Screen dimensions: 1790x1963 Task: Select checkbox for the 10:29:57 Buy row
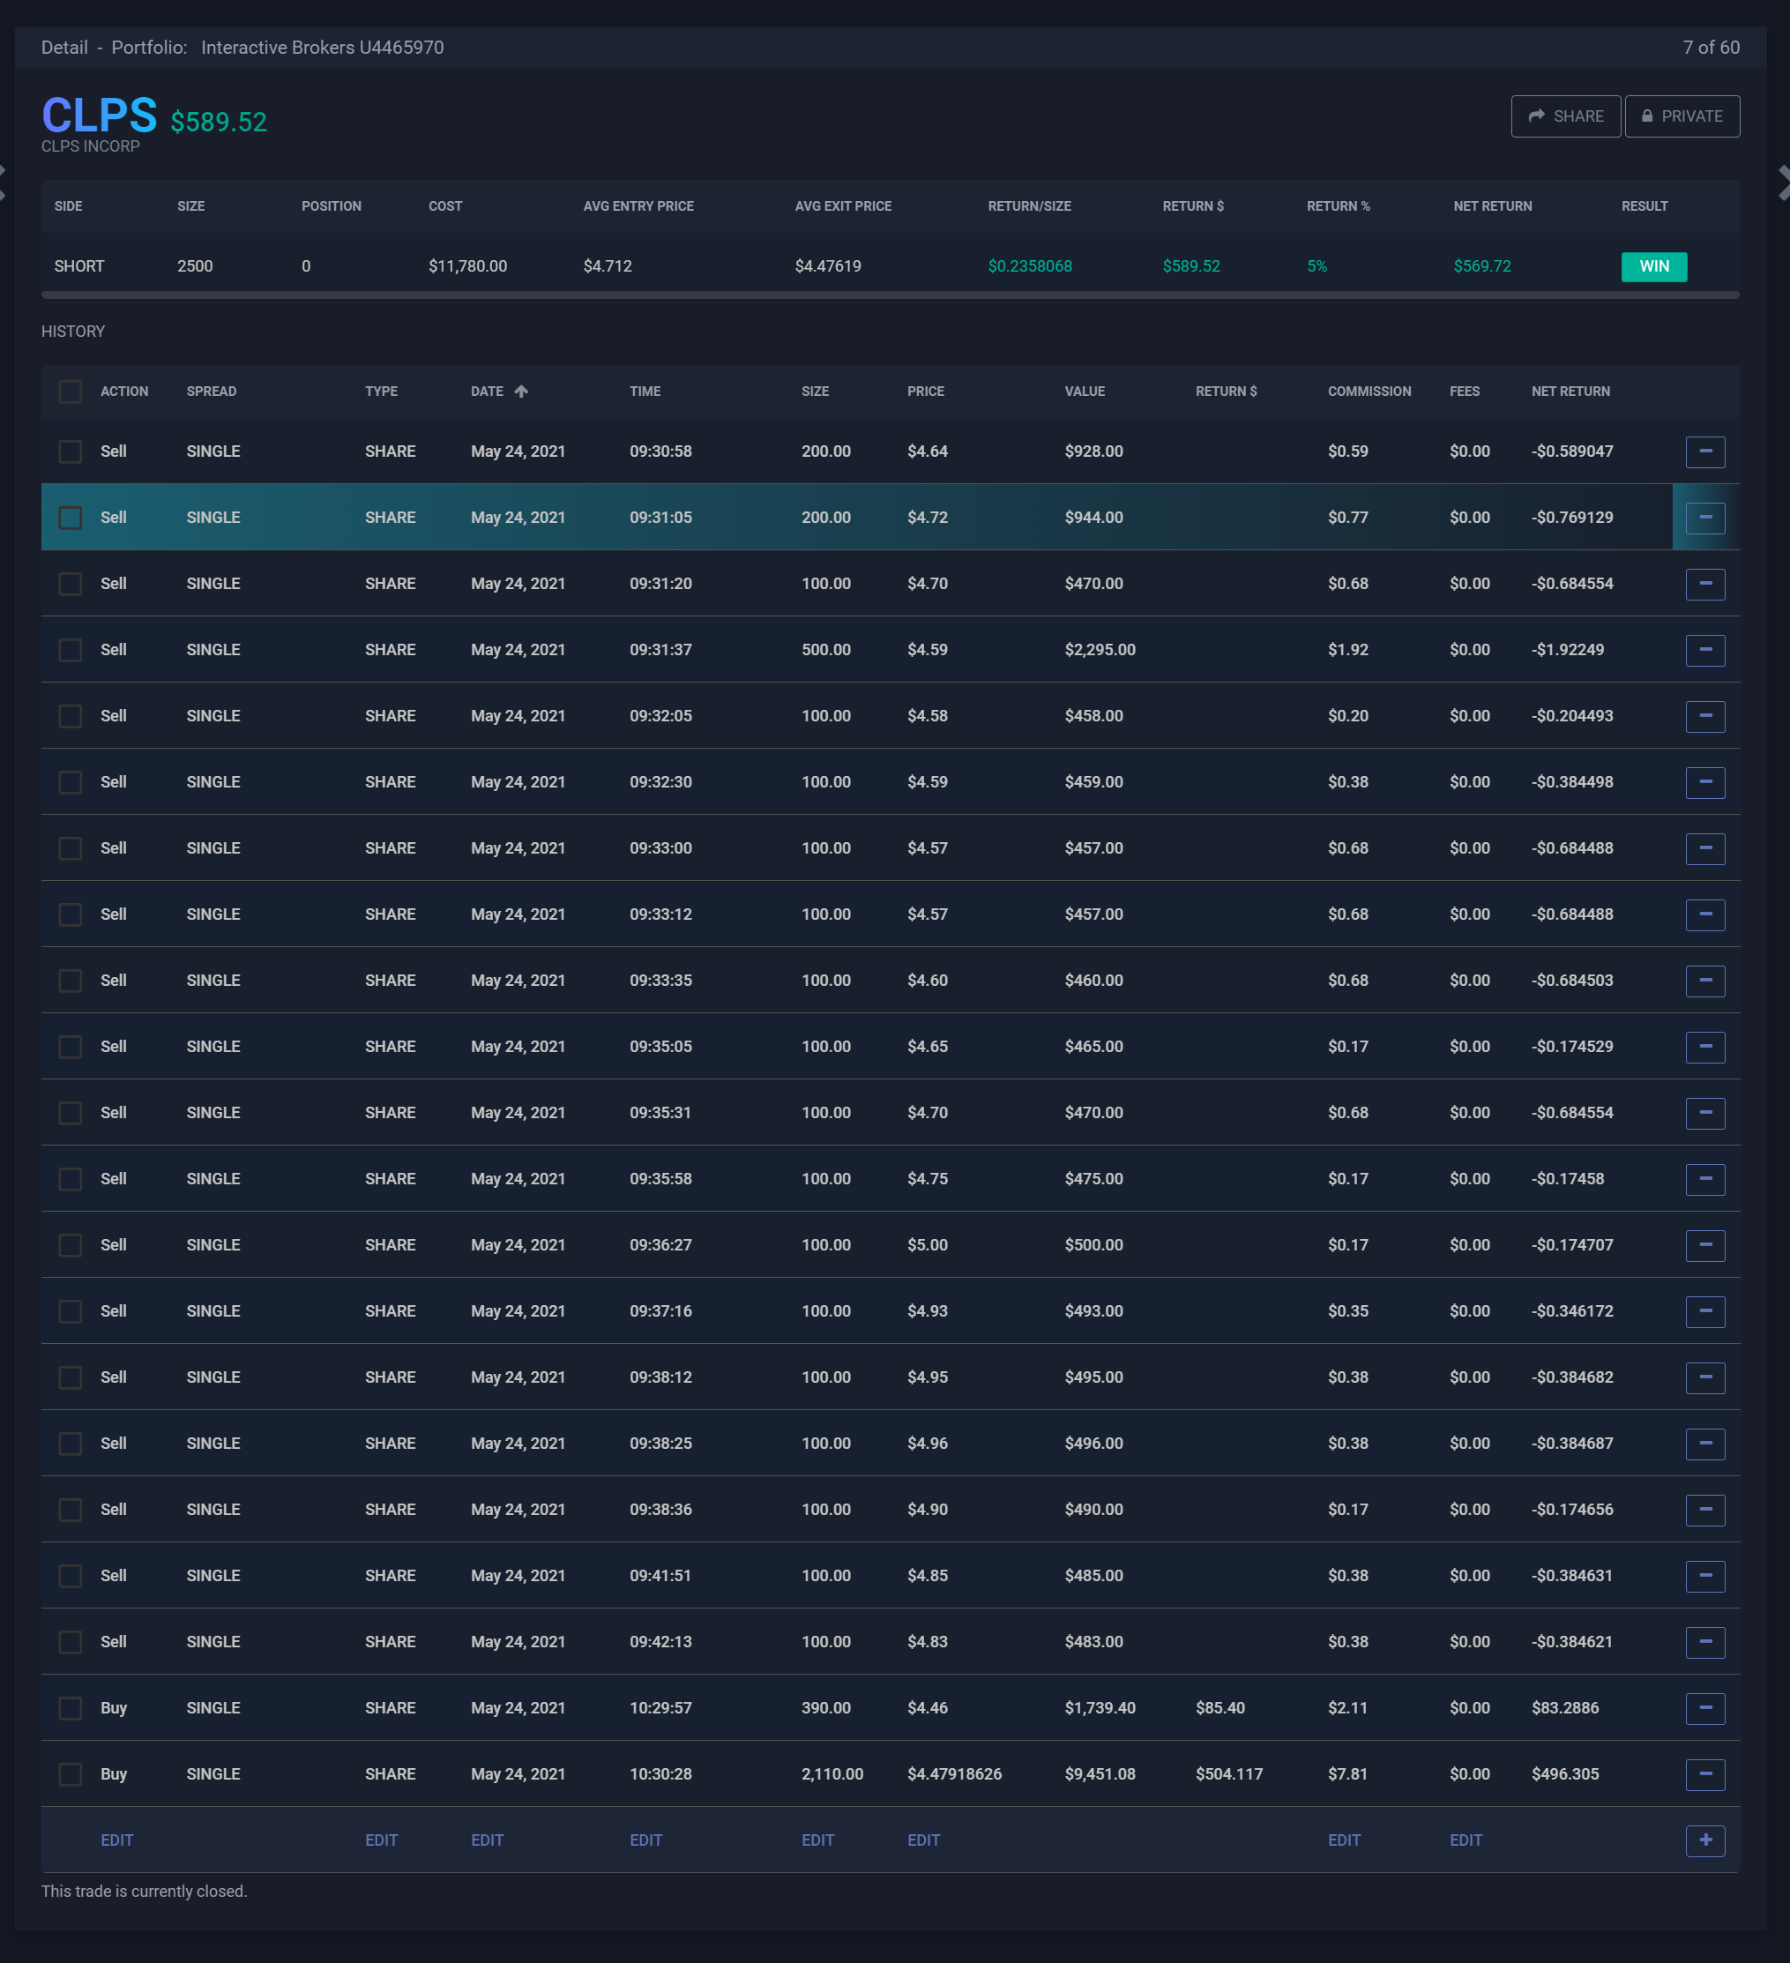pos(71,1708)
